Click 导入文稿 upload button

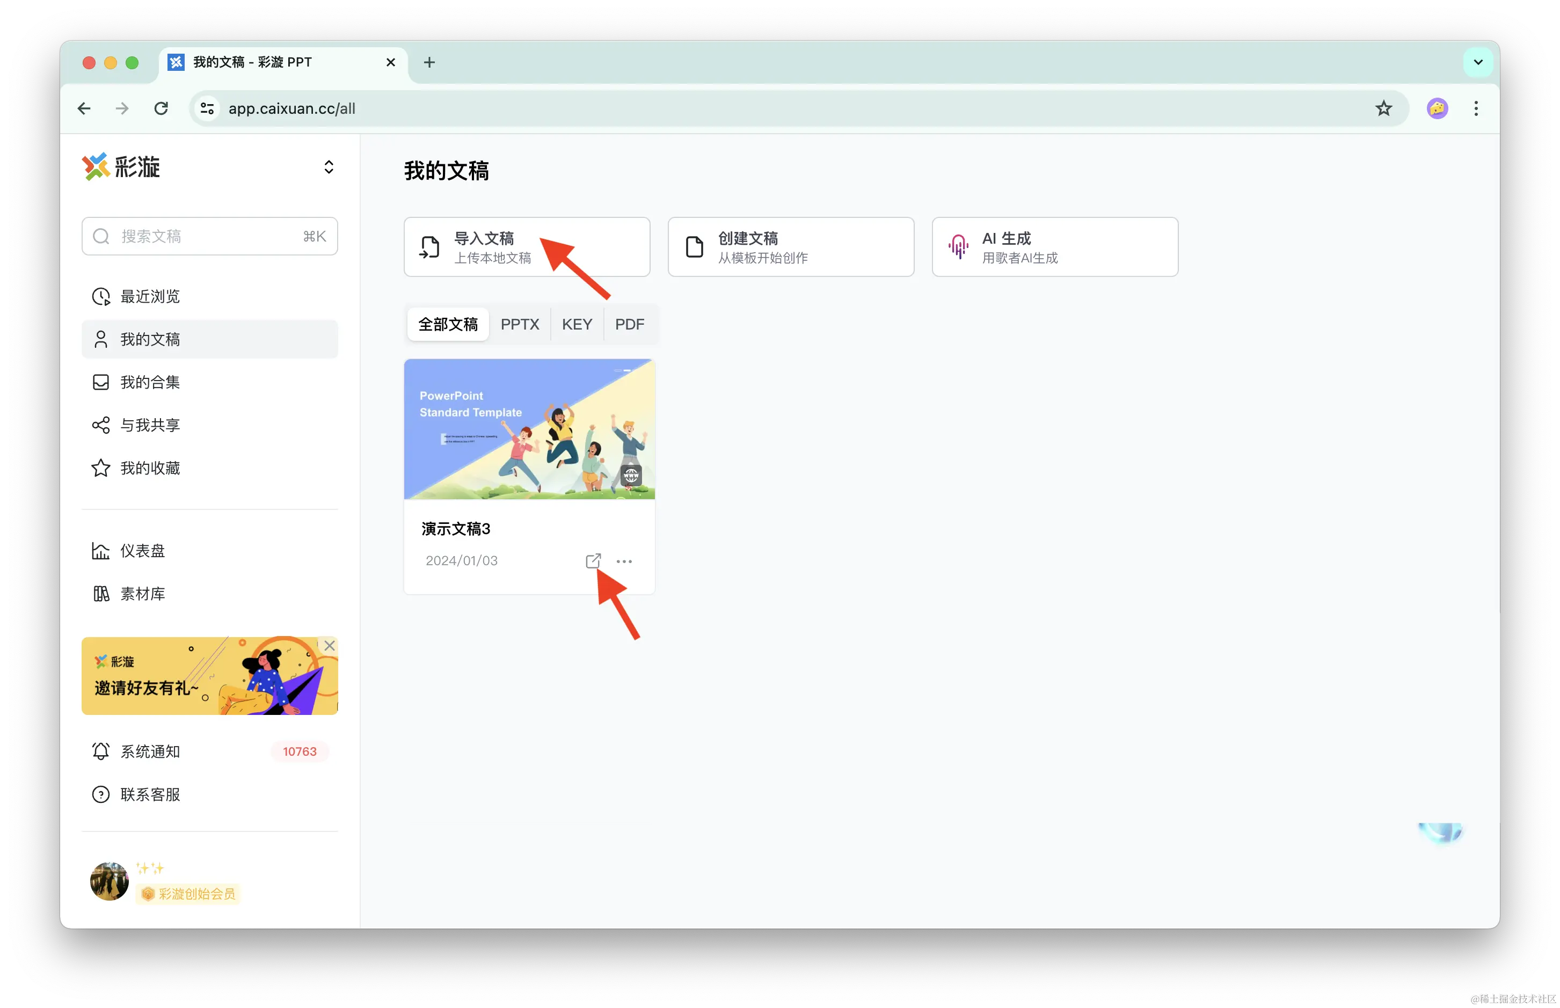click(x=526, y=247)
